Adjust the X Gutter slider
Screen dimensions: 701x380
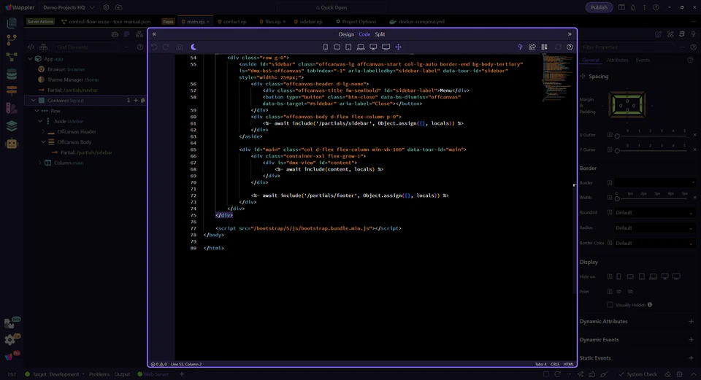pos(652,136)
